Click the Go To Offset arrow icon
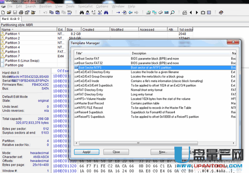The image size is (249, 173). [x=118, y=12]
